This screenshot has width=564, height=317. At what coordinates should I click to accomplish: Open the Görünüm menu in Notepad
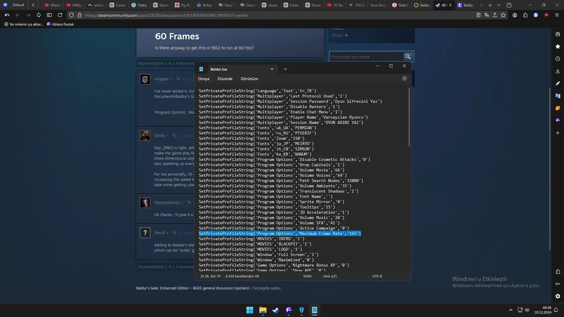coord(249,79)
